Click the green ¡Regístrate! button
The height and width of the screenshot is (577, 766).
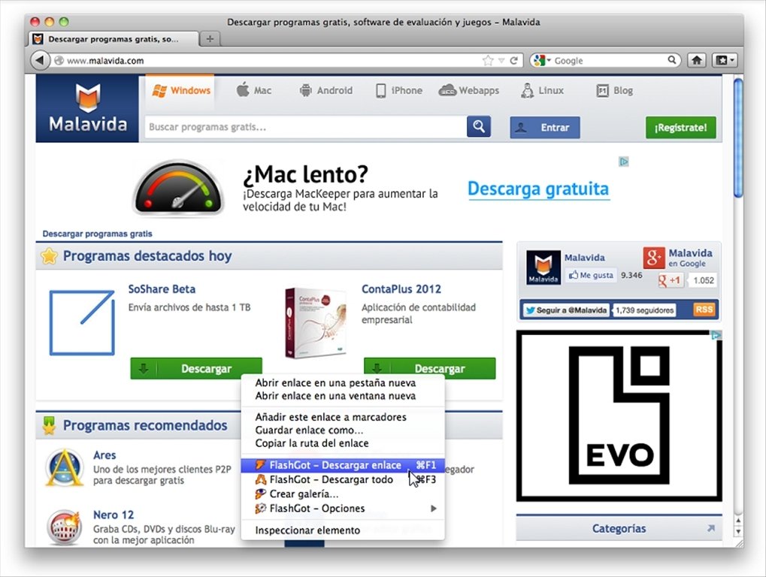coord(680,128)
